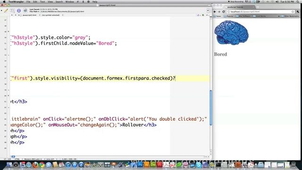Open Trash in the Dock
This screenshot has width=302, height=170.
click(293, 165)
